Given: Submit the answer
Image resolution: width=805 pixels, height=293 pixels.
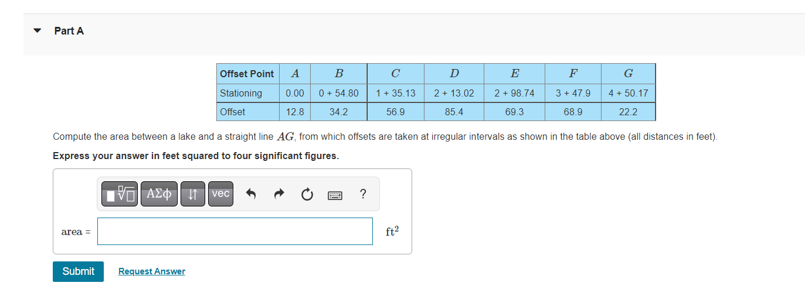Looking at the screenshot, I should tap(78, 271).
